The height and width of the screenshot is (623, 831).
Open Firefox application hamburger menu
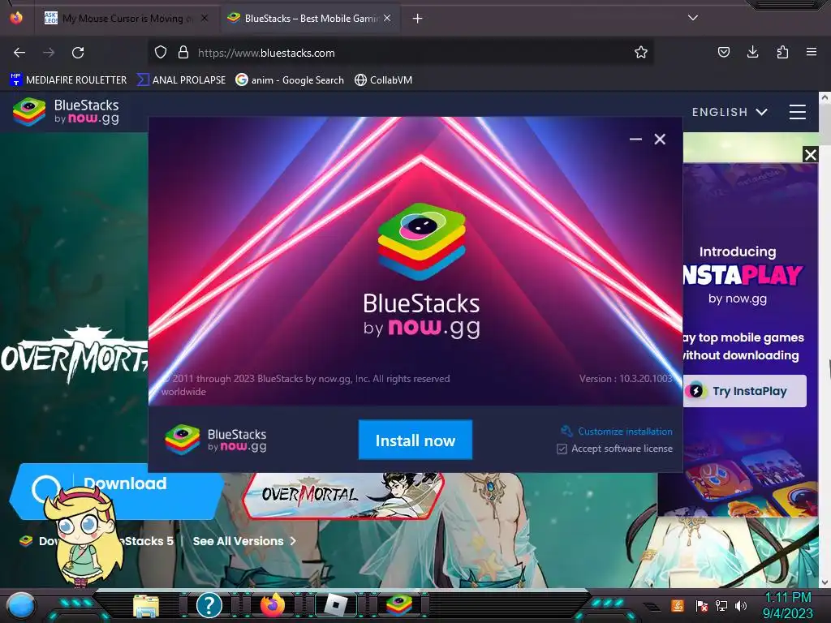point(812,52)
